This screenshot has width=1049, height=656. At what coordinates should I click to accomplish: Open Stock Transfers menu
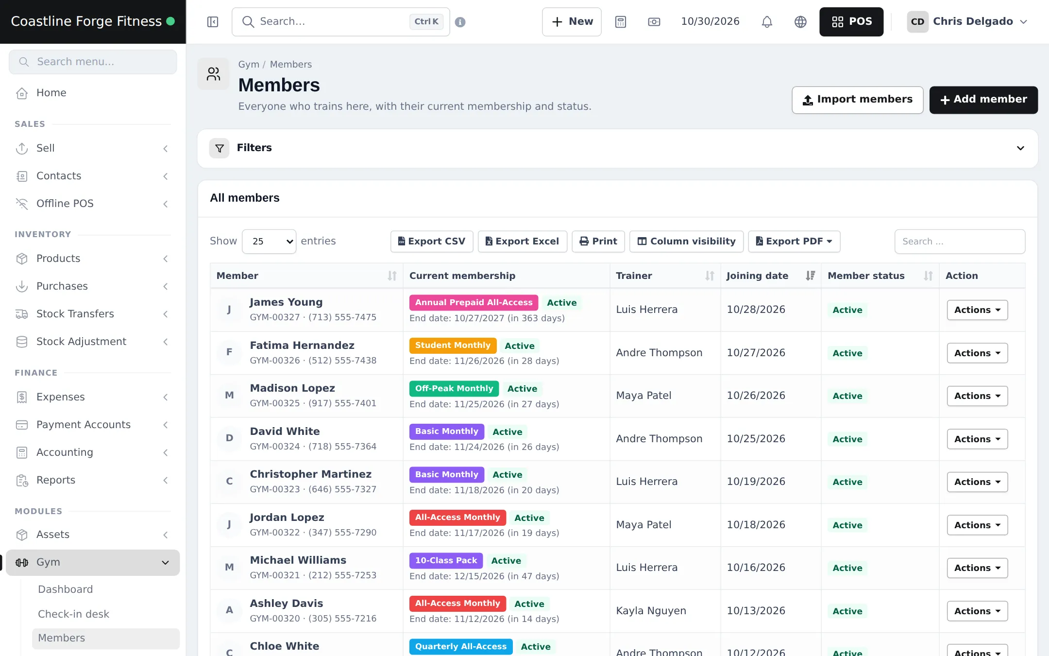(93, 314)
